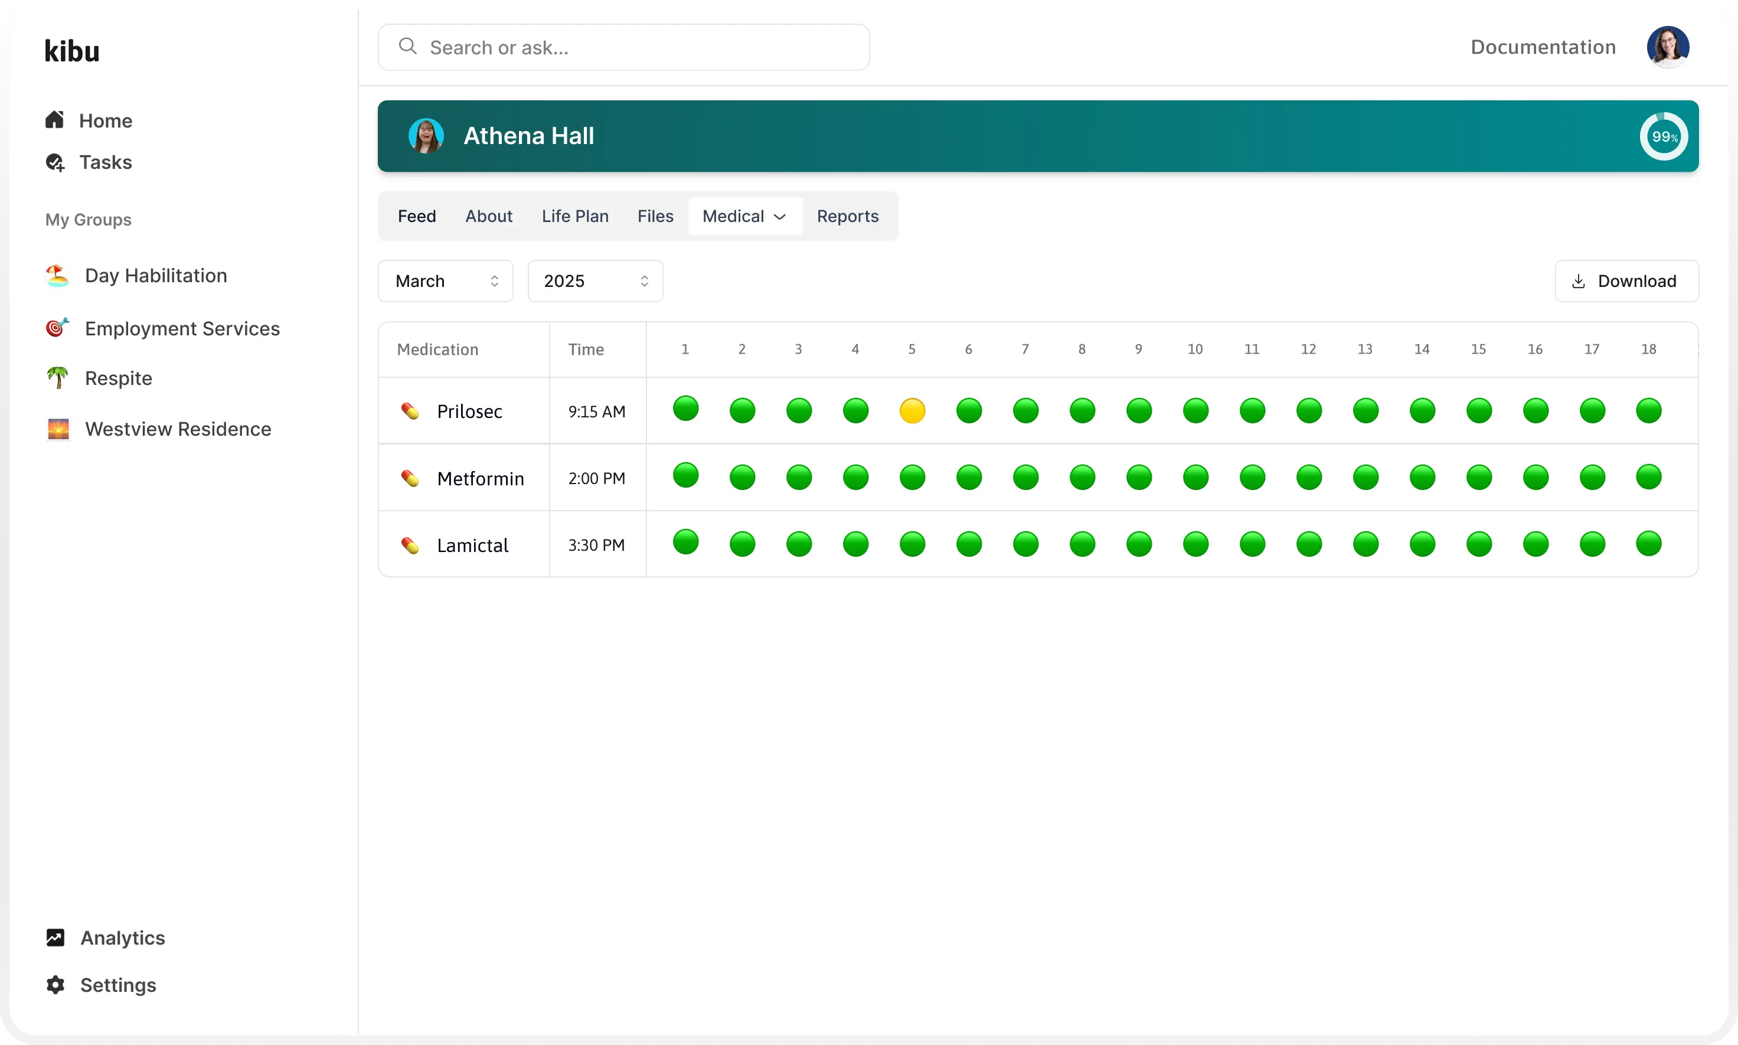The image size is (1738, 1045).
Task: Open the 2025 year dropdown
Action: coord(595,281)
